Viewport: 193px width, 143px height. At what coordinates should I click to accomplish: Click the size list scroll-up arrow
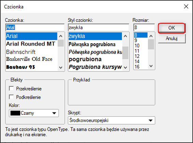click(151, 36)
